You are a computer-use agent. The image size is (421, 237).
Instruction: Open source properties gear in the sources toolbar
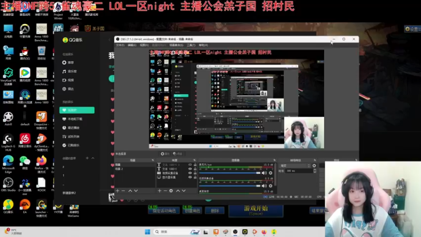171,191
